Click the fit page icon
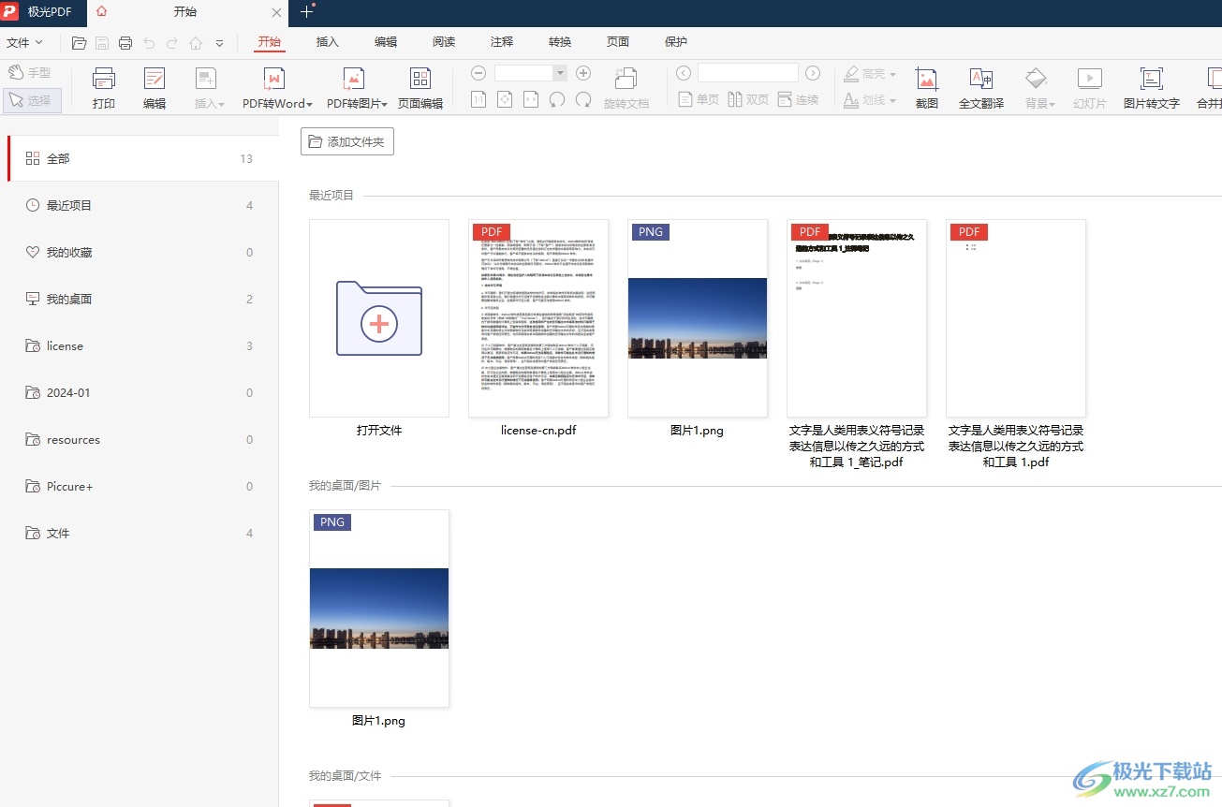The height and width of the screenshot is (807, 1222). click(505, 99)
